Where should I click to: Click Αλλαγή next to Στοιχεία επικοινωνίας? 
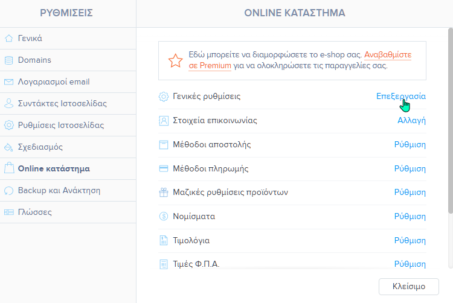[x=411, y=121]
